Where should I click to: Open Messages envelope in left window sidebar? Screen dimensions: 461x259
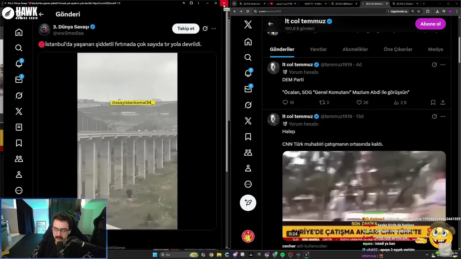coord(19,79)
